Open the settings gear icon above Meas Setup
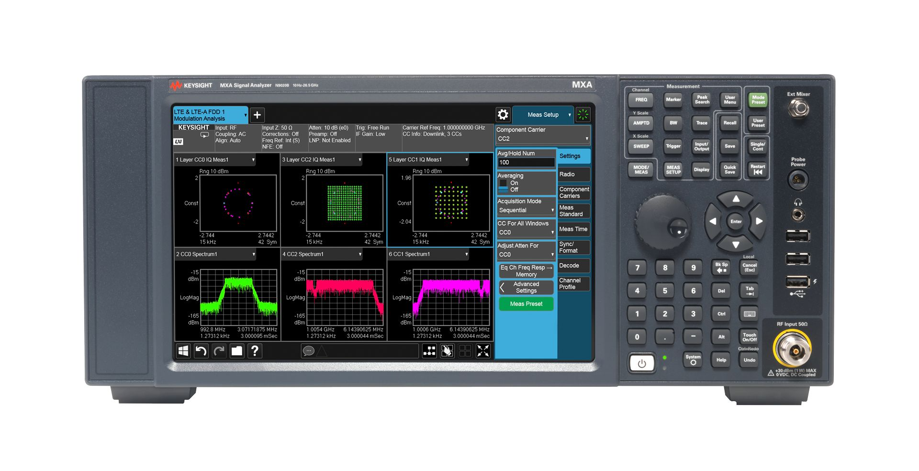 click(503, 114)
